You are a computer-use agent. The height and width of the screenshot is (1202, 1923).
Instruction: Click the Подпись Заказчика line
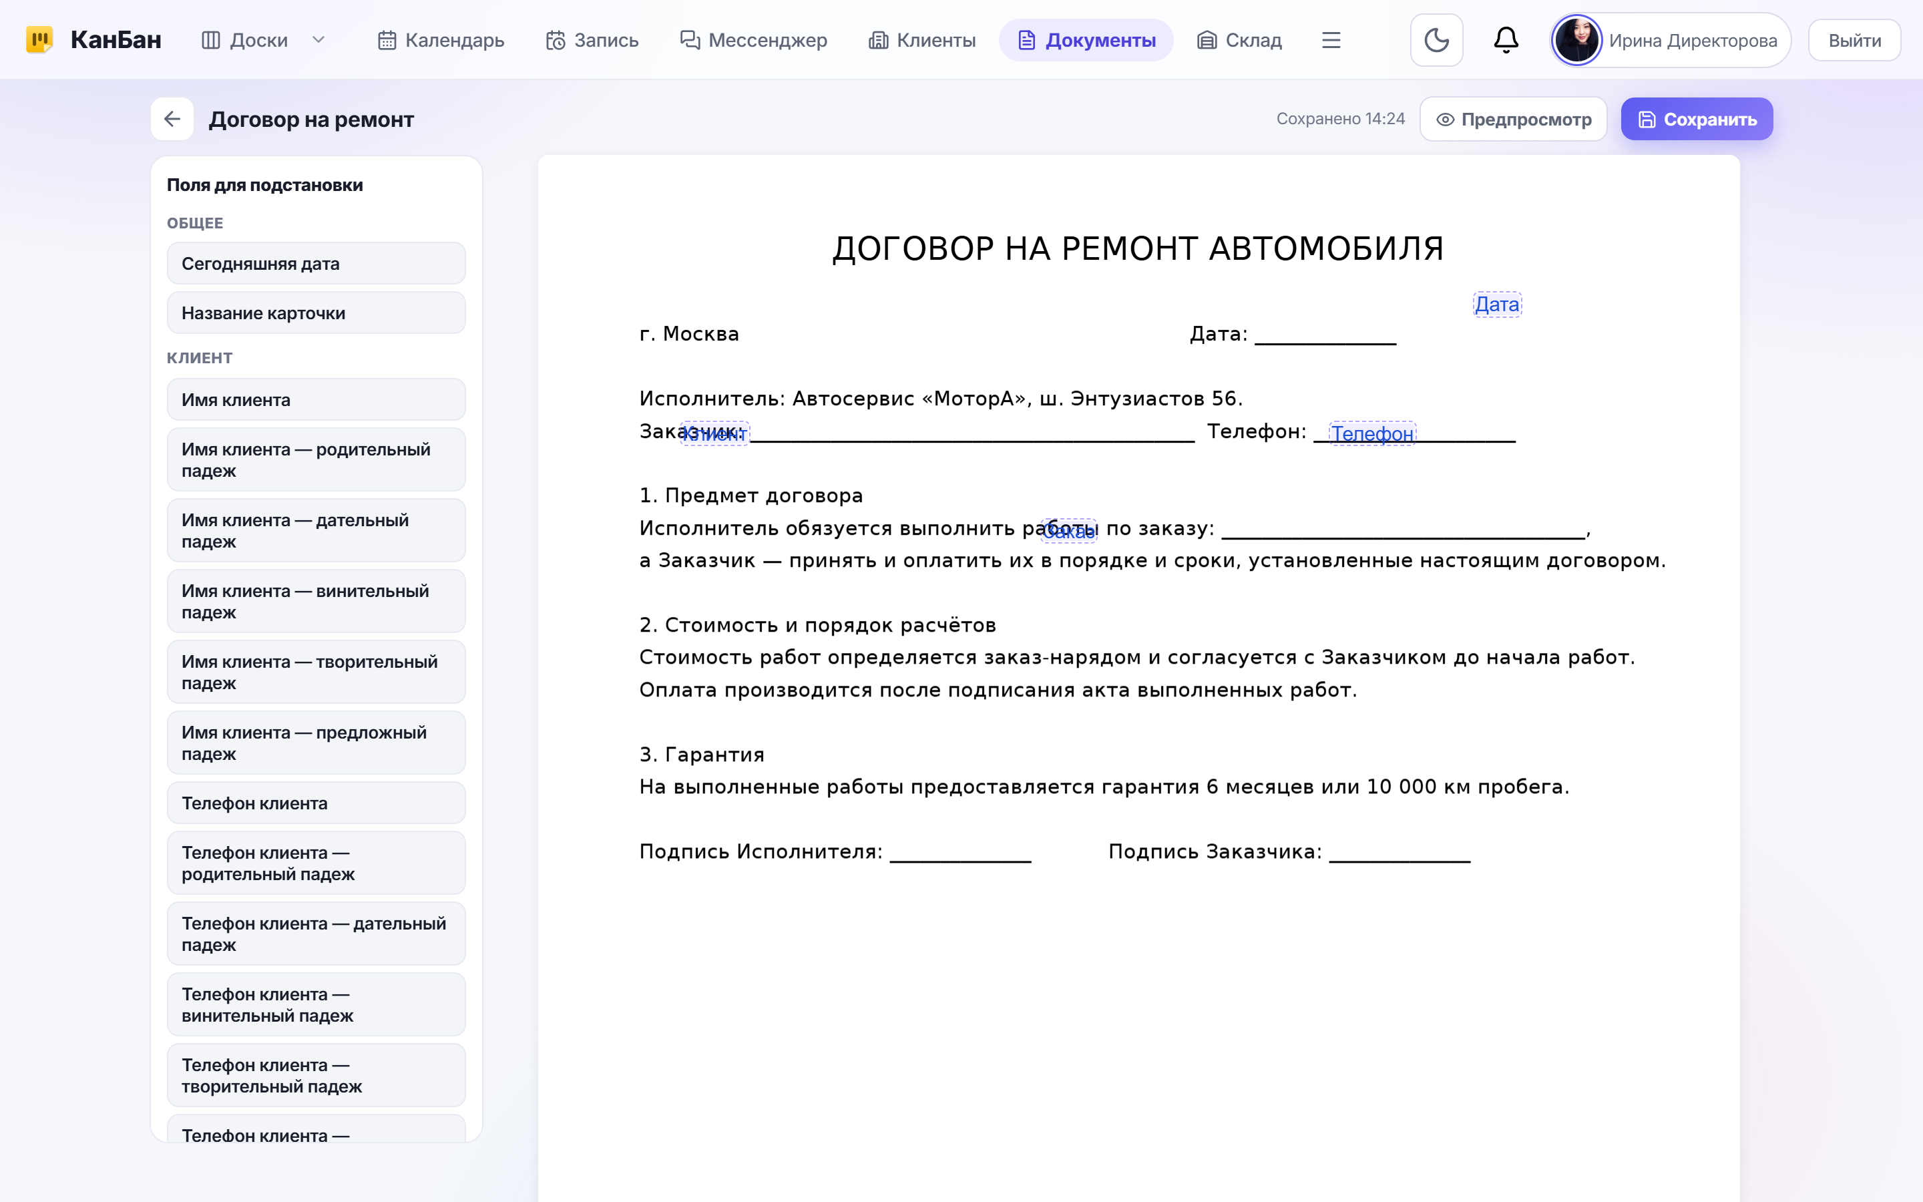pos(1289,851)
